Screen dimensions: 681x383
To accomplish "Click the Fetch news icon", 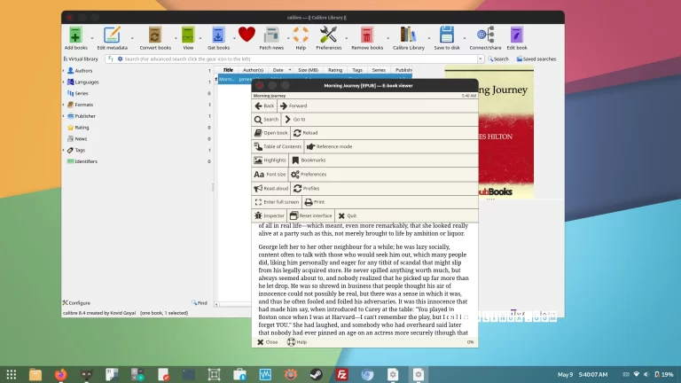I will (x=271, y=35).
